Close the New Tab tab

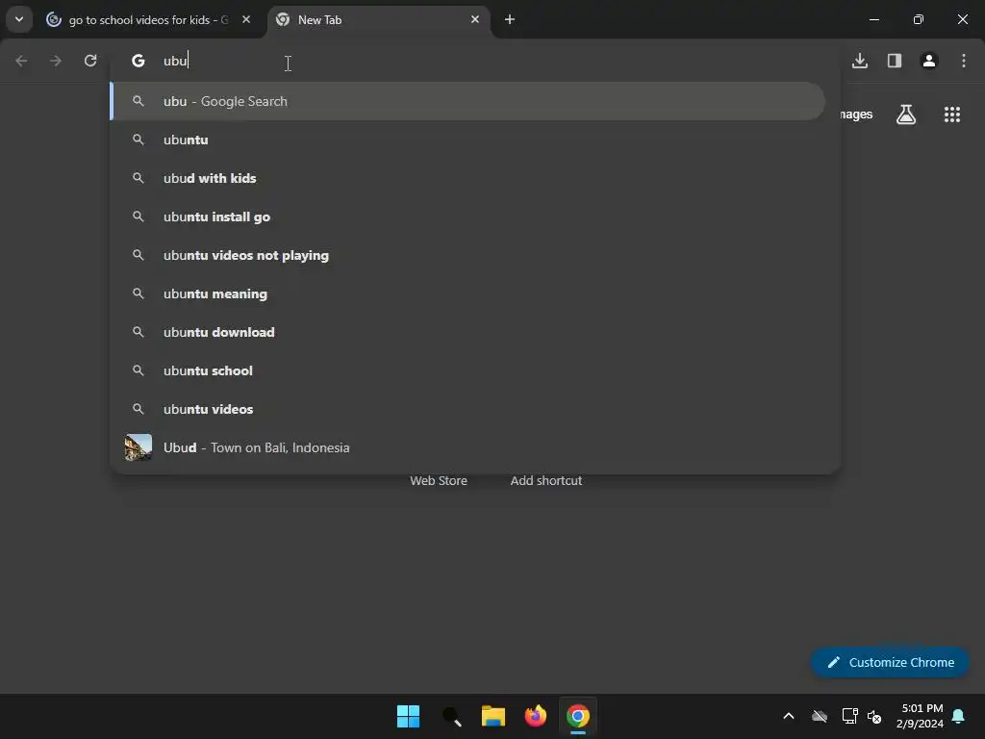[475, 19]
